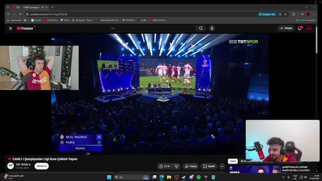Click the YouTube search magnifier button
This screenshot has width=322, height=181.
coord(201,28)
